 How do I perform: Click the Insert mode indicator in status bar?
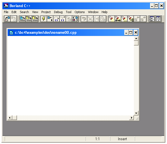coord(122,139)
